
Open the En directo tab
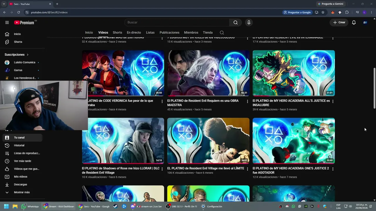[x=134, y=33]
